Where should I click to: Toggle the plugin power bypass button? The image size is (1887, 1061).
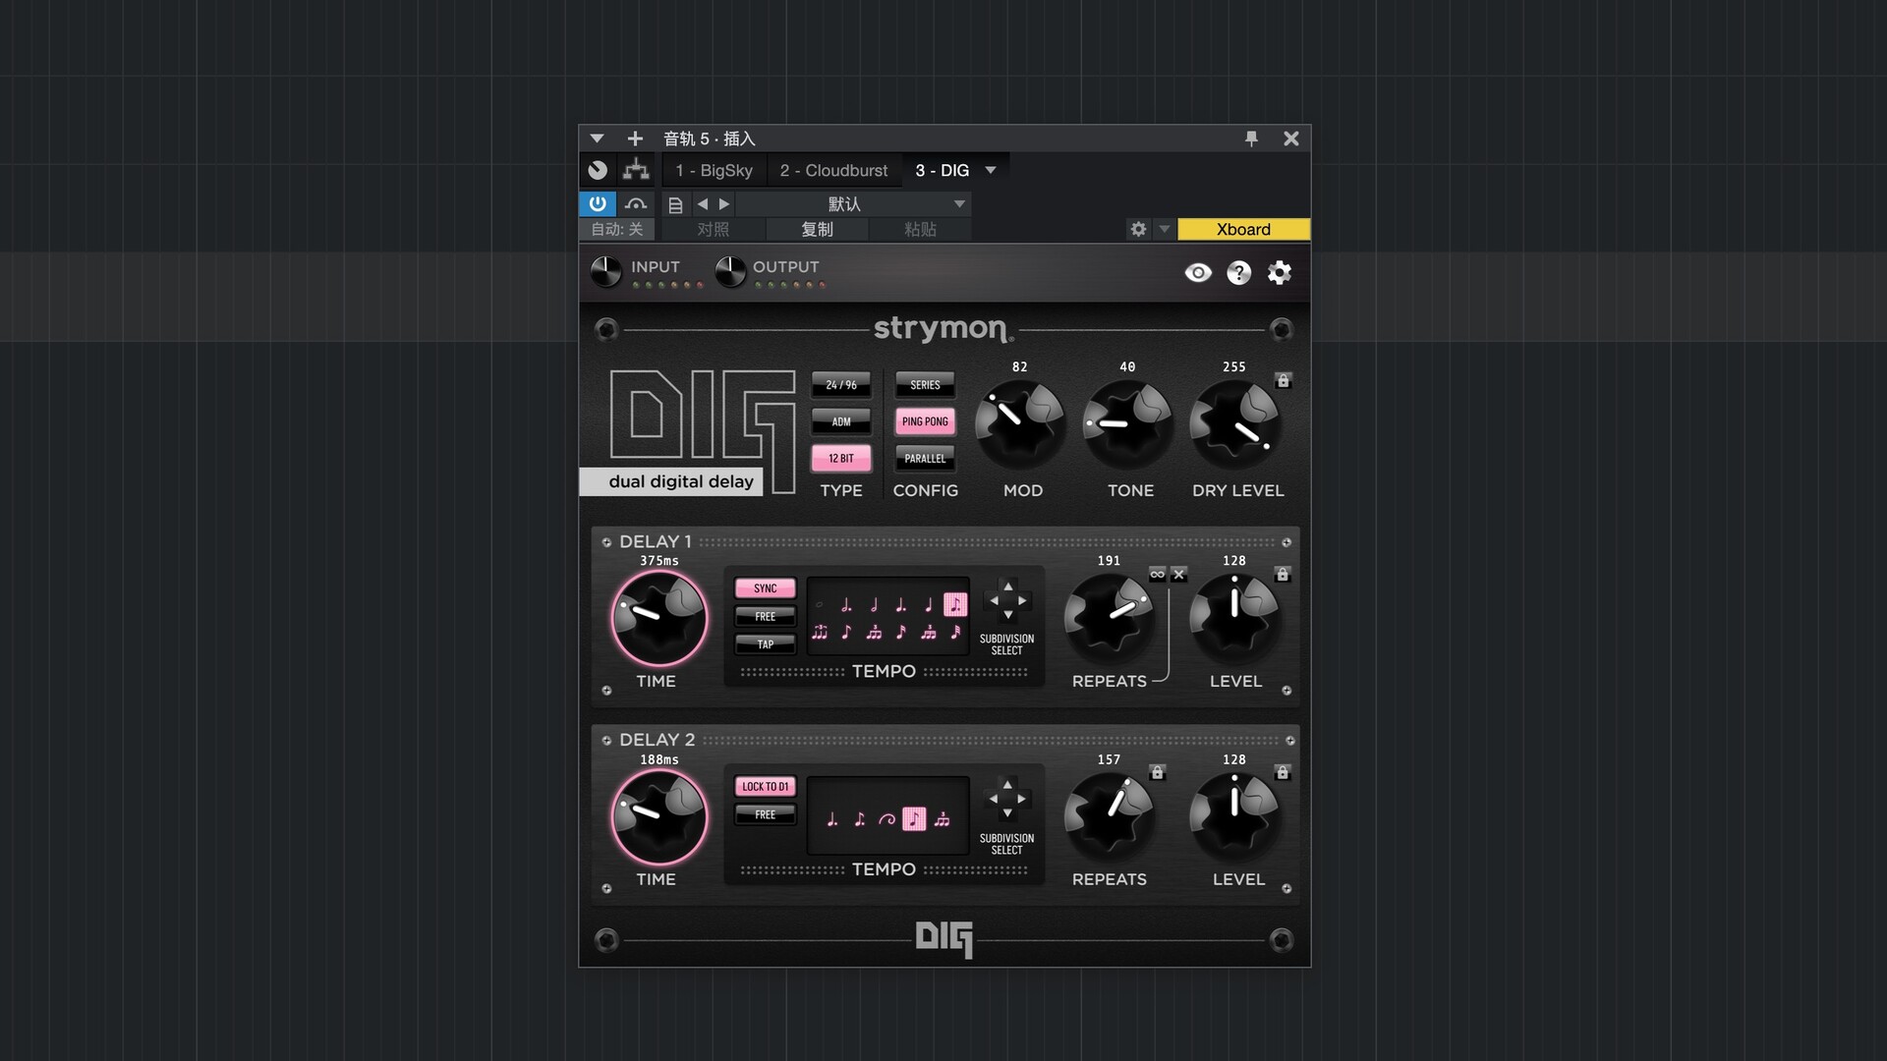pyautogui.click(x=598, y=203)
